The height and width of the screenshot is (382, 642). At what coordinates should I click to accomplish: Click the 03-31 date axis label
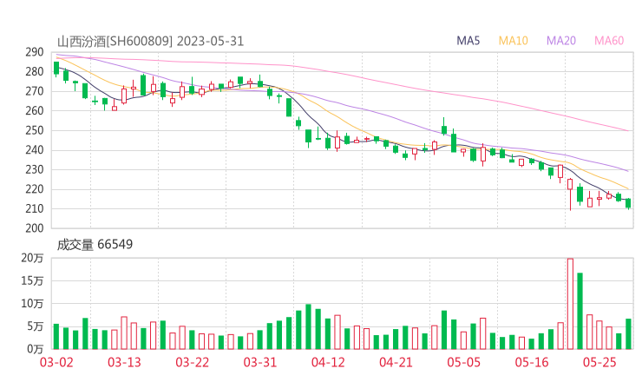[x=260, y=362]
